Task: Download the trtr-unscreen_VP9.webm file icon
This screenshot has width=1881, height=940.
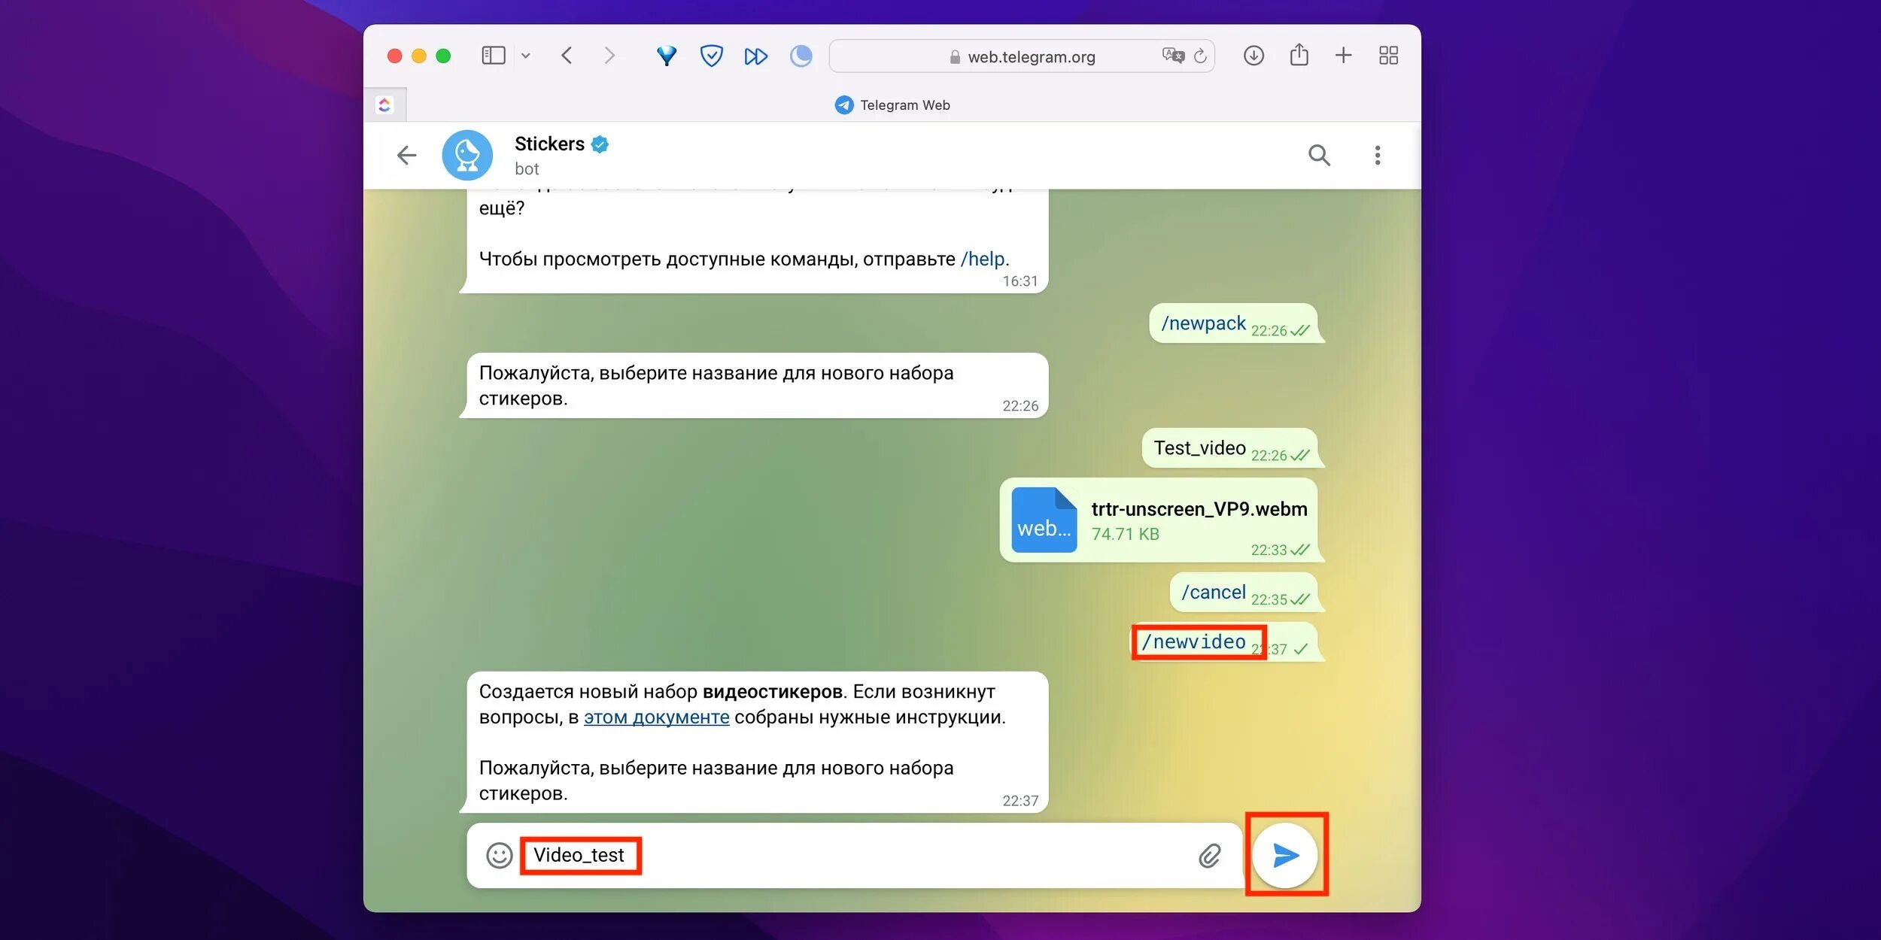Action: 1044,520
